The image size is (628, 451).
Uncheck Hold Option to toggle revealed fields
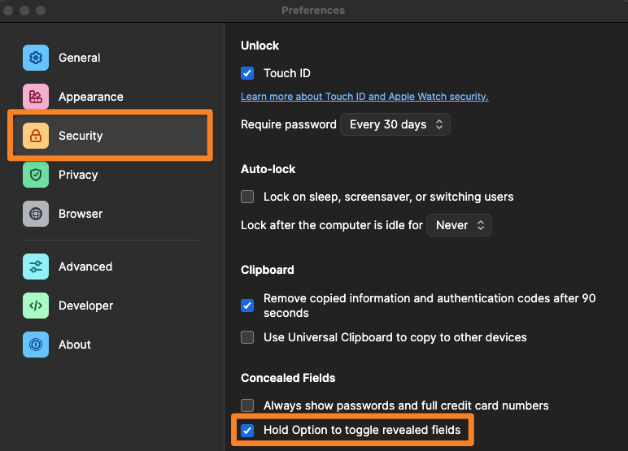pyautogui.click(x=248, y=430)
